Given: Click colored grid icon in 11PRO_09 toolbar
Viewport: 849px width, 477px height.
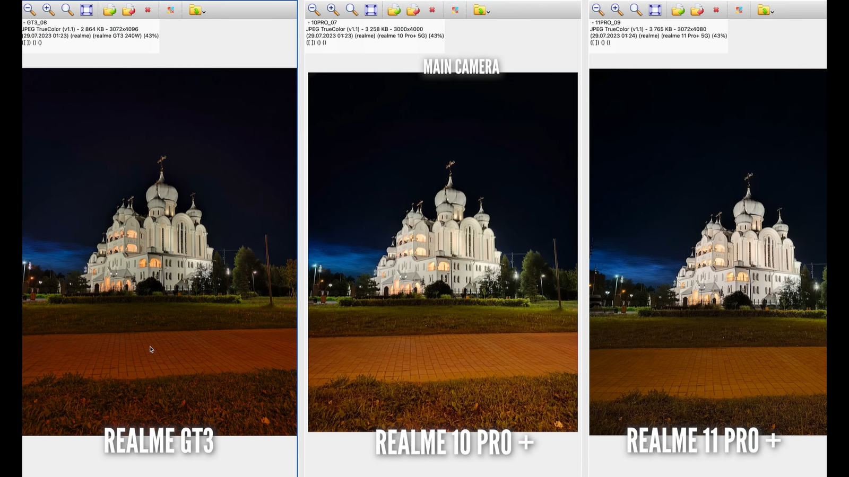Looking at the screenshot, I should [x=739, y=10].
